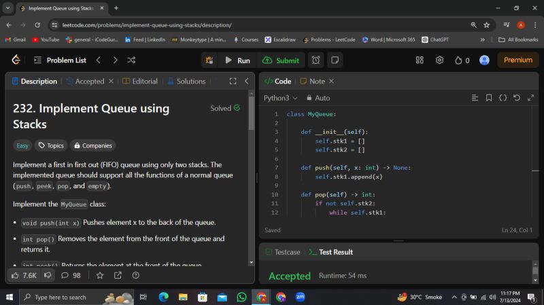Show more bookmarks chevron
This screenshot has height=305, width=544.
tap(482, 40)
